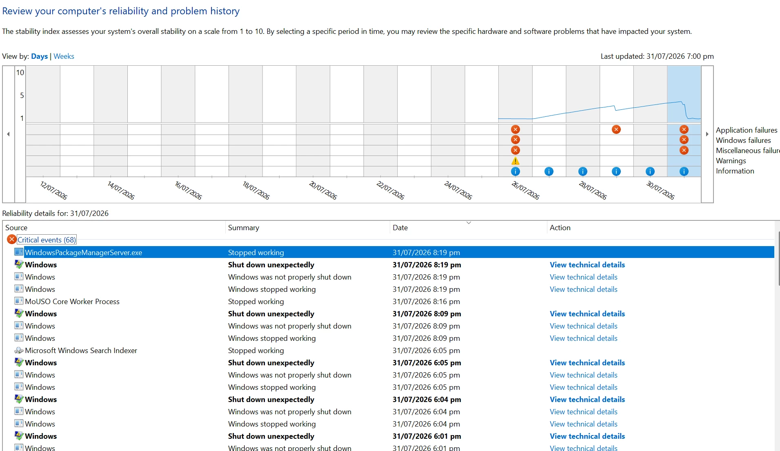
Task: Sort by Date column header
Action: (468, 228)
